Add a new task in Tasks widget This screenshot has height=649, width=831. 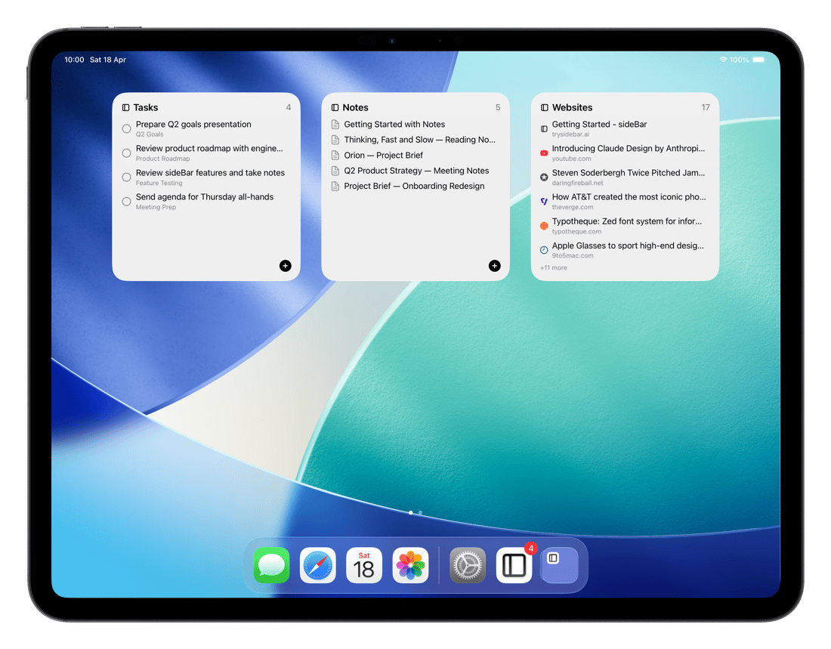tap(285, 266)
